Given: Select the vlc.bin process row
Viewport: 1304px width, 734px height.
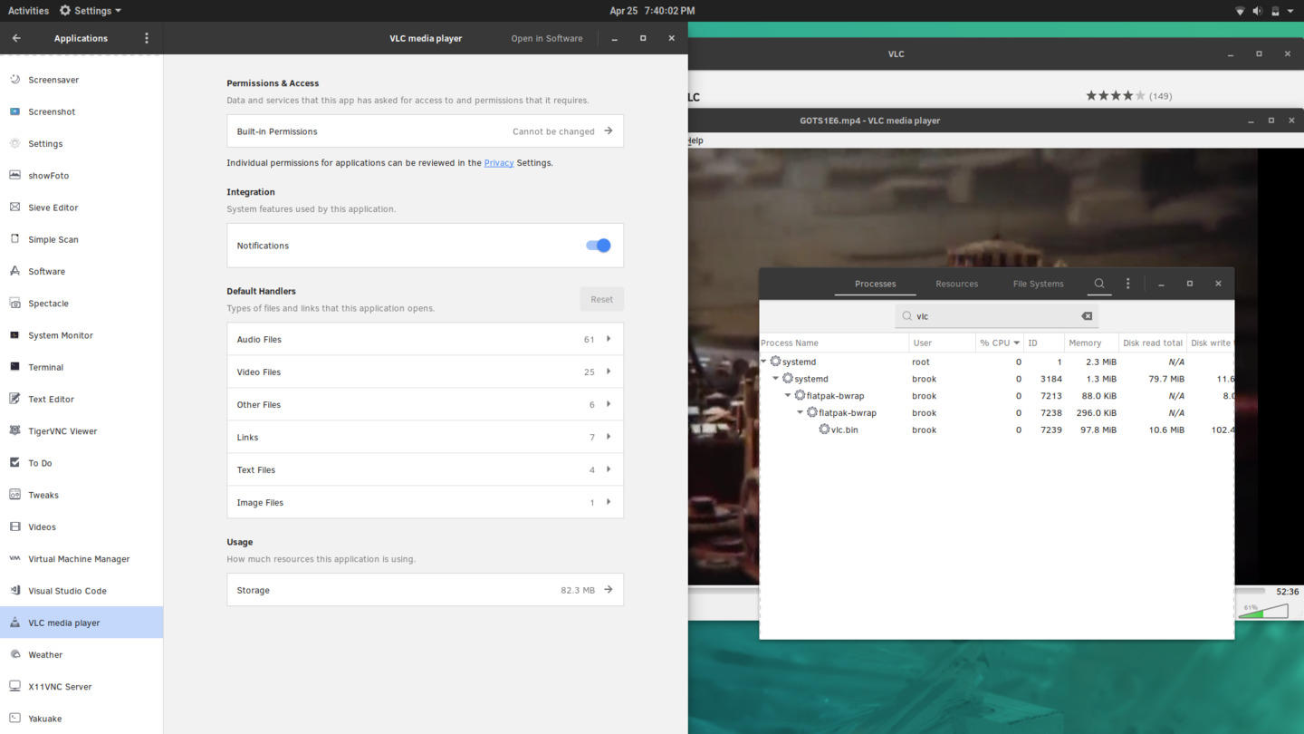Looking at the screenshot, I should click(x=996, y=430).
